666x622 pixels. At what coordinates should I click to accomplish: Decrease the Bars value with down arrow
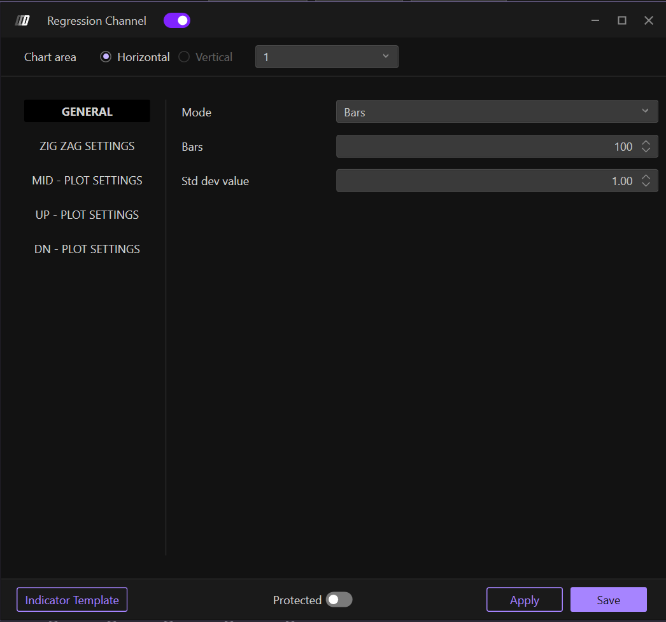click(646, 151)
